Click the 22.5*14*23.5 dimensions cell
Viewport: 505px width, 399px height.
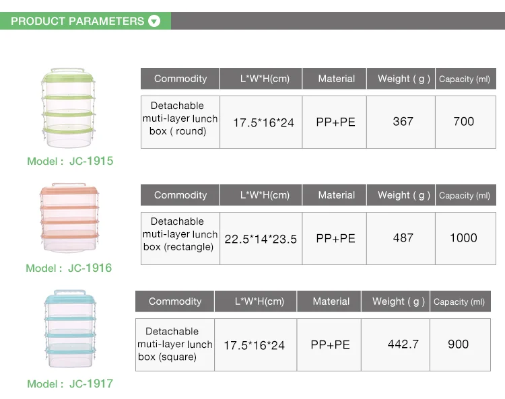click(x=261, y=239)
